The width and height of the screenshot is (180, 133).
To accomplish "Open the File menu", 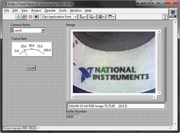I will 7,11.
